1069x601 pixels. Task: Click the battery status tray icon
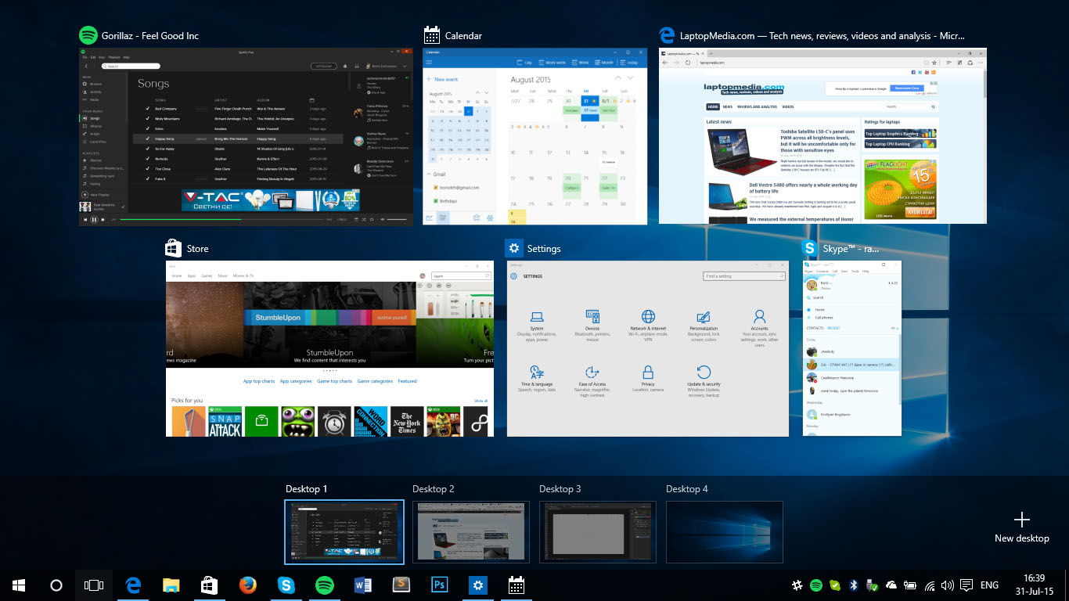(911, 585)
